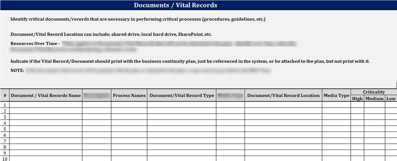Screen dimensions: 397x161
Task: Select the Medium criticality sub-header
Action: click(x=374, y=99)
